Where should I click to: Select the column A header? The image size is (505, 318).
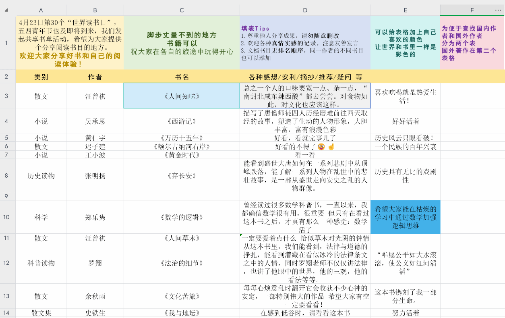41,10
